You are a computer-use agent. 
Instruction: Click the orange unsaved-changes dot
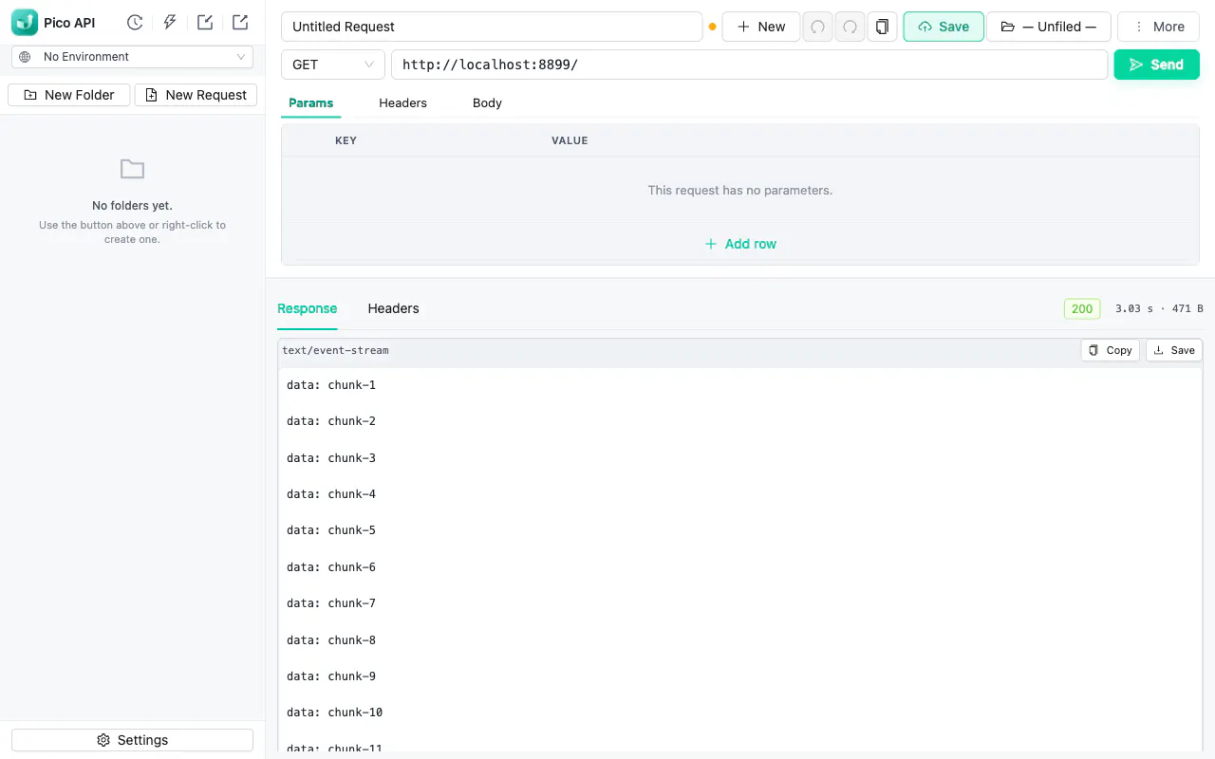712,27
